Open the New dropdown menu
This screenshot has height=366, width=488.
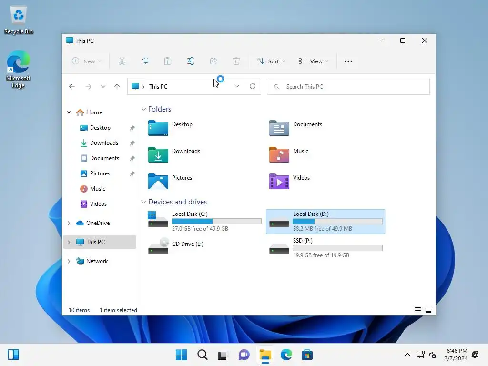pos(87,61)
